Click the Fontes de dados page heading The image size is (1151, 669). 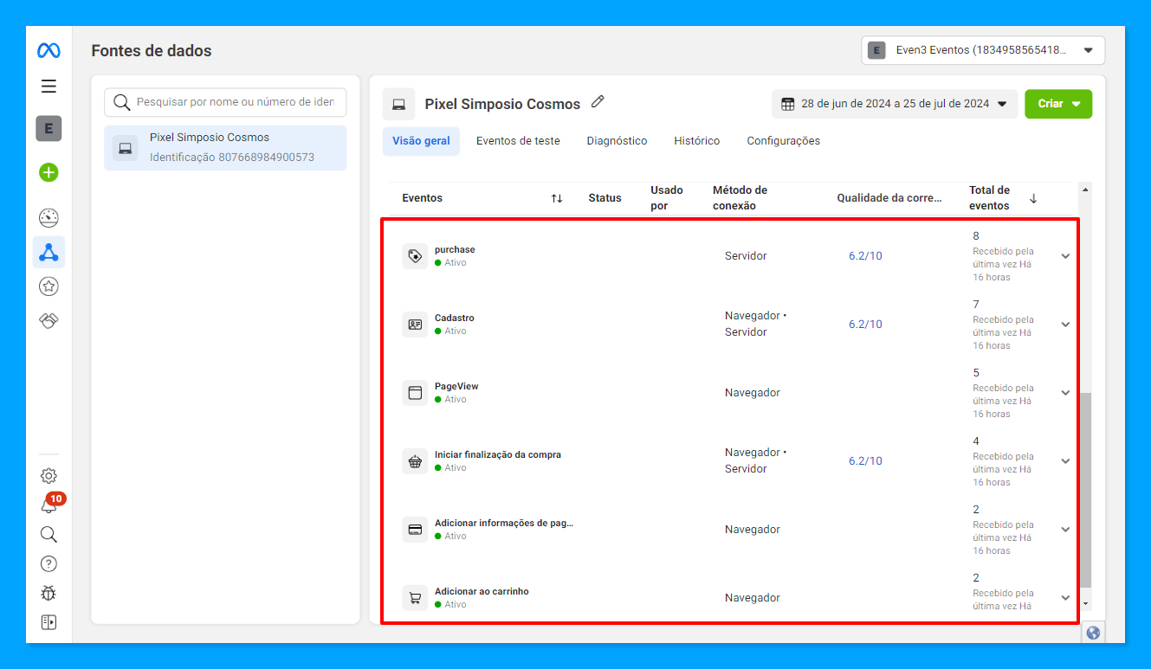[x=152, y=51]
